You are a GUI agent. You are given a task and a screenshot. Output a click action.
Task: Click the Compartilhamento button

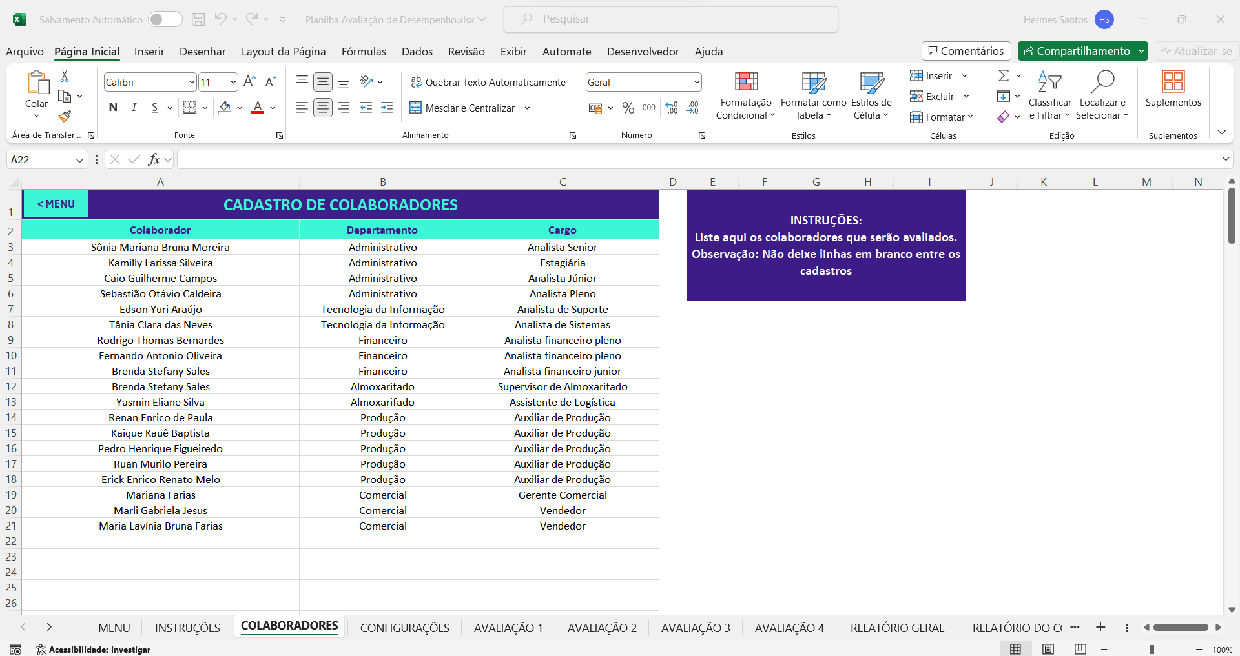(1077, 51)
